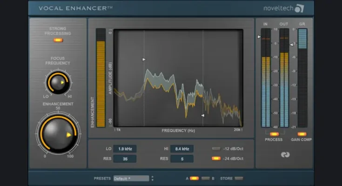Click the Noveltech logo icon
Image resolution: width=342 pixels, height=186 pixels.
pyautogui.click(x=299, y=8)
